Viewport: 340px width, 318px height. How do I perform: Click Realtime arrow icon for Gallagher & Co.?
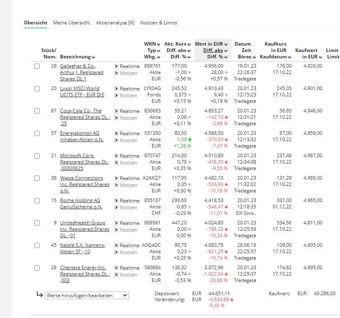(116, 66)
